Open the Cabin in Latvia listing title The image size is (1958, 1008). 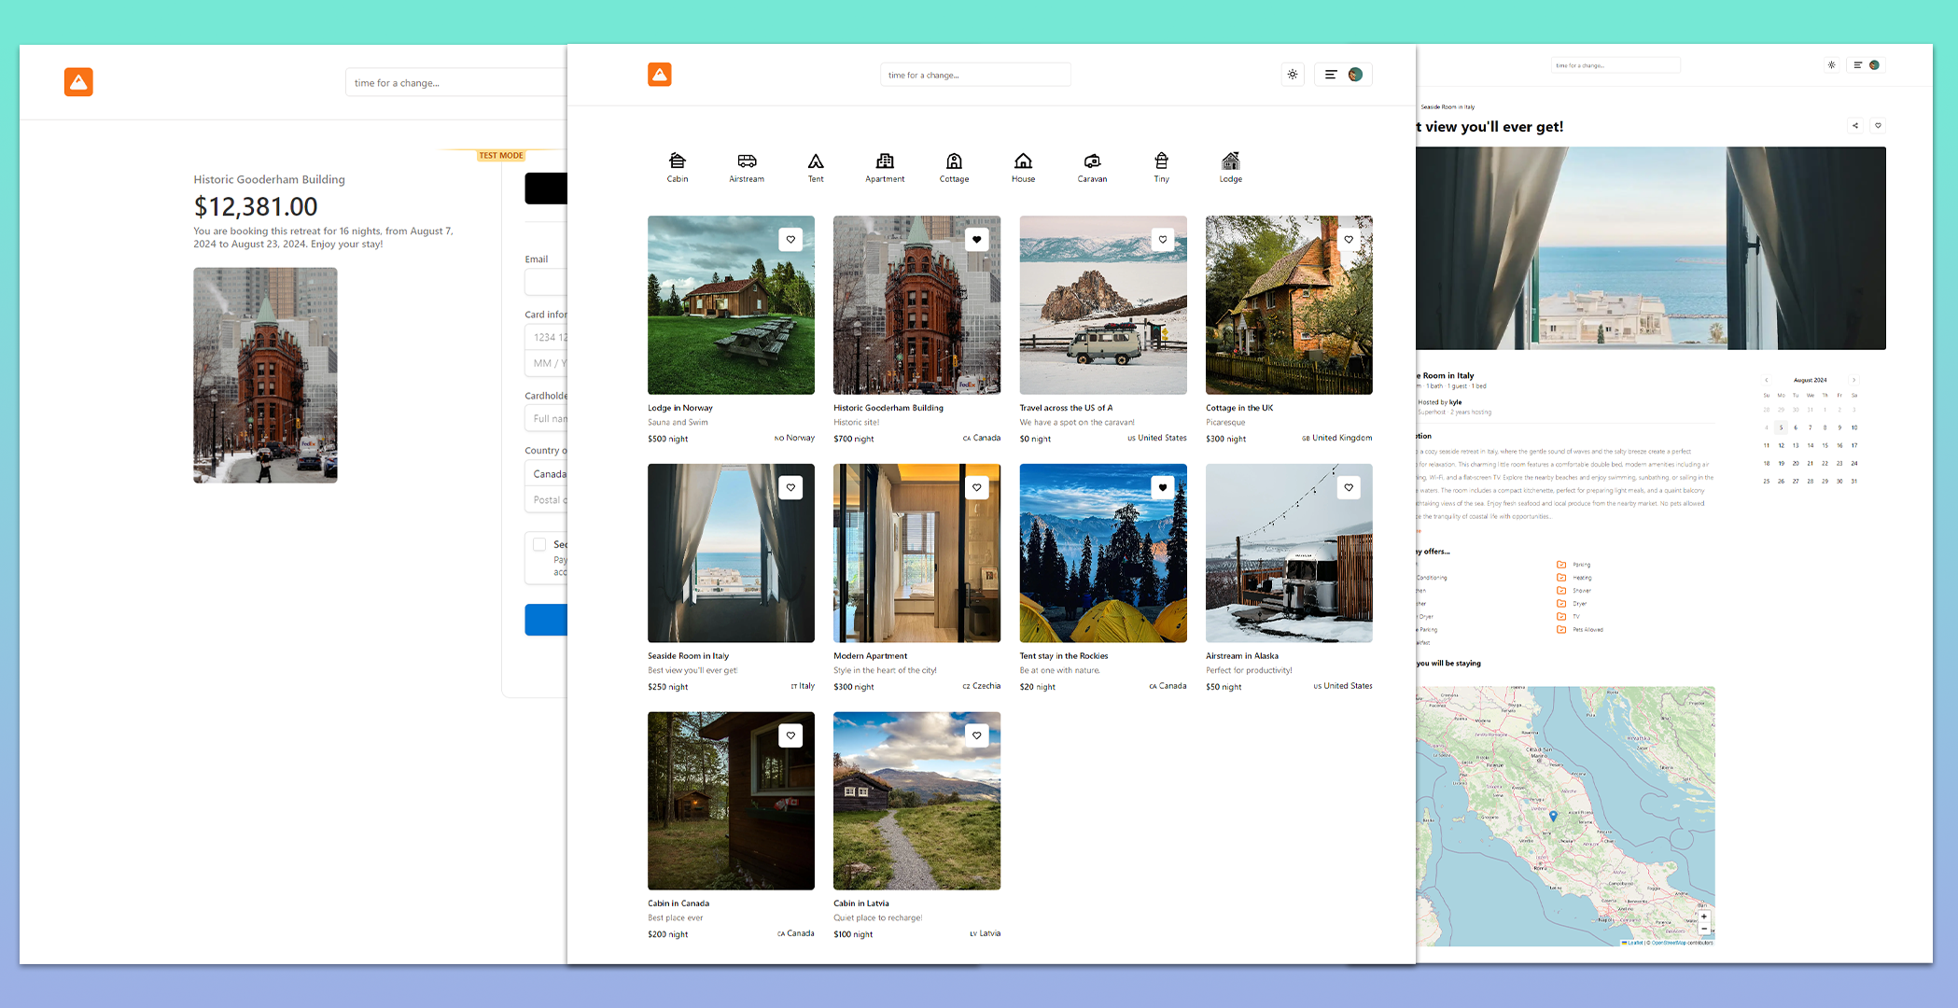pos(860,903)
